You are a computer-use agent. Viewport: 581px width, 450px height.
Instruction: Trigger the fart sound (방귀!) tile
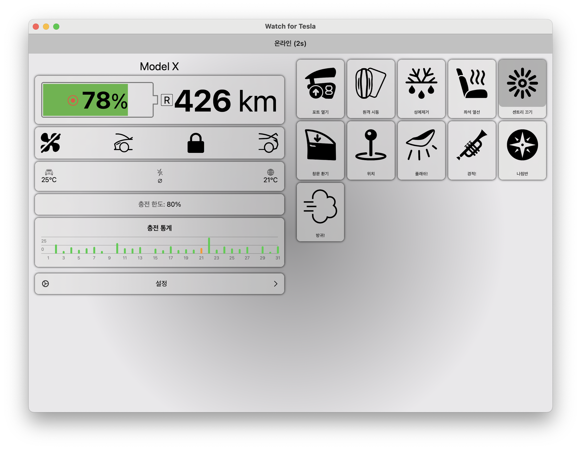point(320,212)
